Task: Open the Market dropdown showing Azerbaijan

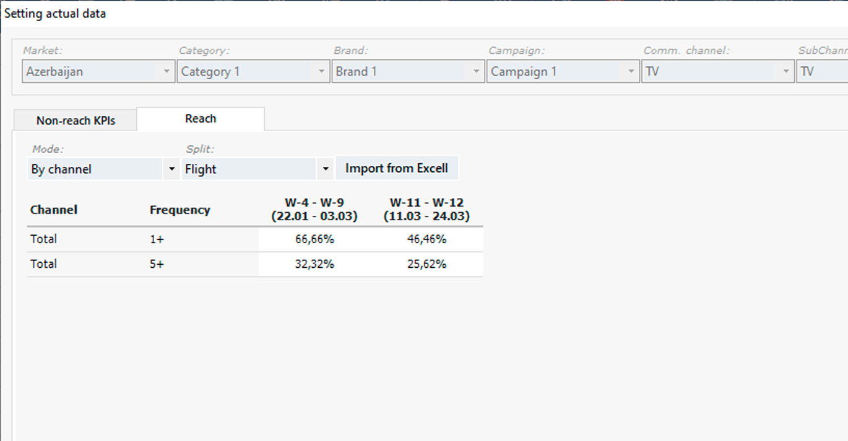Action: pos(98,71)
